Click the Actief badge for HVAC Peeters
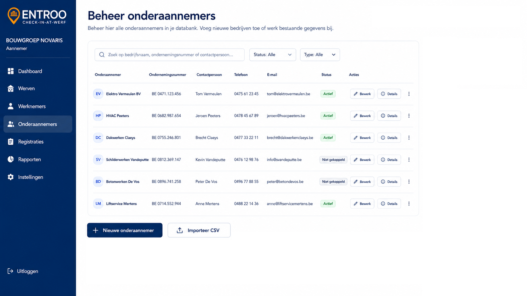This screenshot has height=296, width=527. [328, 116]
